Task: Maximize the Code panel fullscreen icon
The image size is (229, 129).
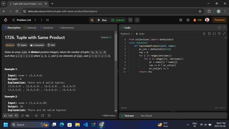Action: tap(219, 28)
